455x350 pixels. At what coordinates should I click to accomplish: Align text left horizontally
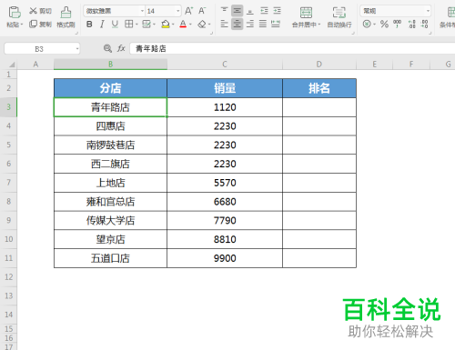224,24
